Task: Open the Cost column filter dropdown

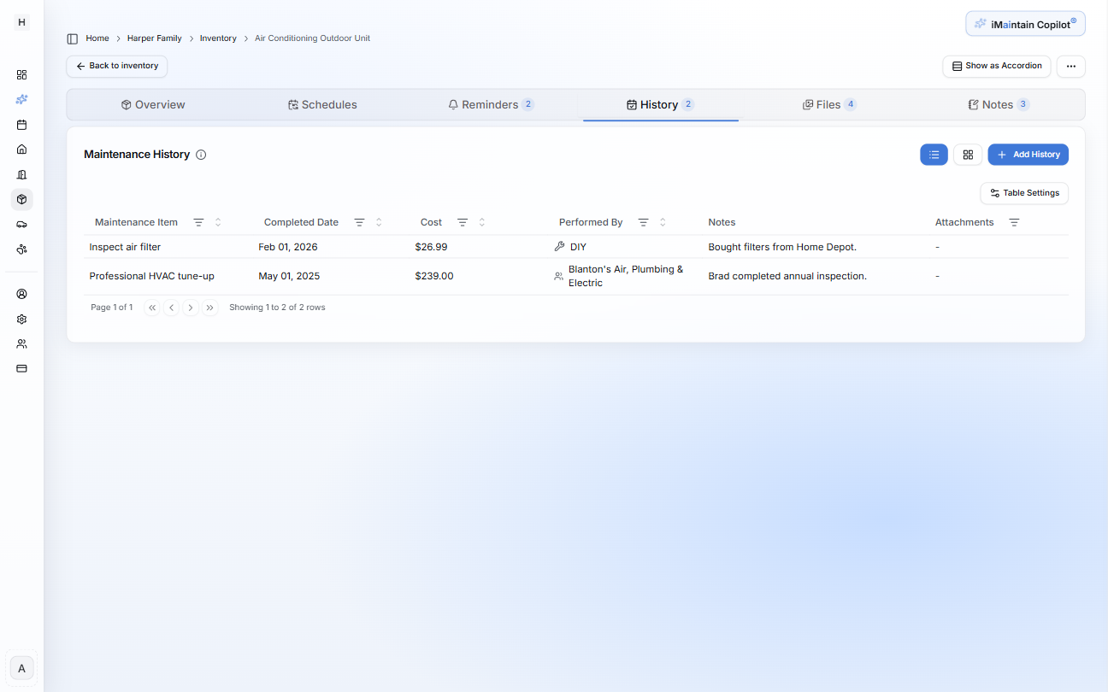Action: click(462, 222)
